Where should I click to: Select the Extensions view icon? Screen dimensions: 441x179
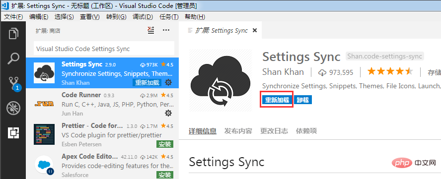13,132
